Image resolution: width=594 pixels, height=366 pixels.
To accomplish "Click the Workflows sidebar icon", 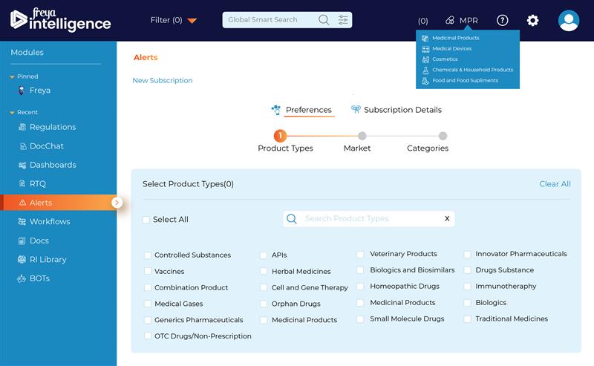I will tap(22, 222).
